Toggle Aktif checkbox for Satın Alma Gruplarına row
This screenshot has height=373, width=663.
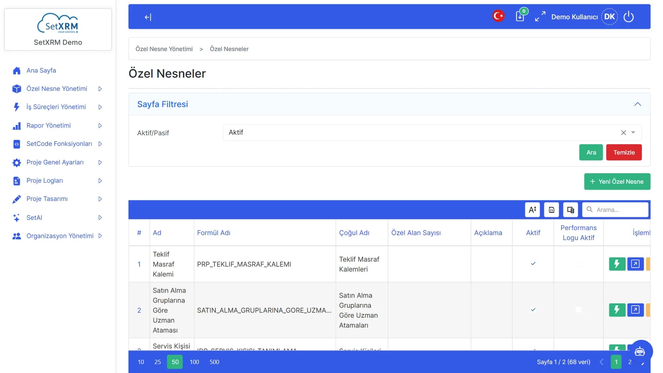pyautogui.click(x=533, y=309)
